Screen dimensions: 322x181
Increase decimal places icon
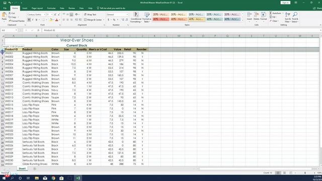point(123,20)
